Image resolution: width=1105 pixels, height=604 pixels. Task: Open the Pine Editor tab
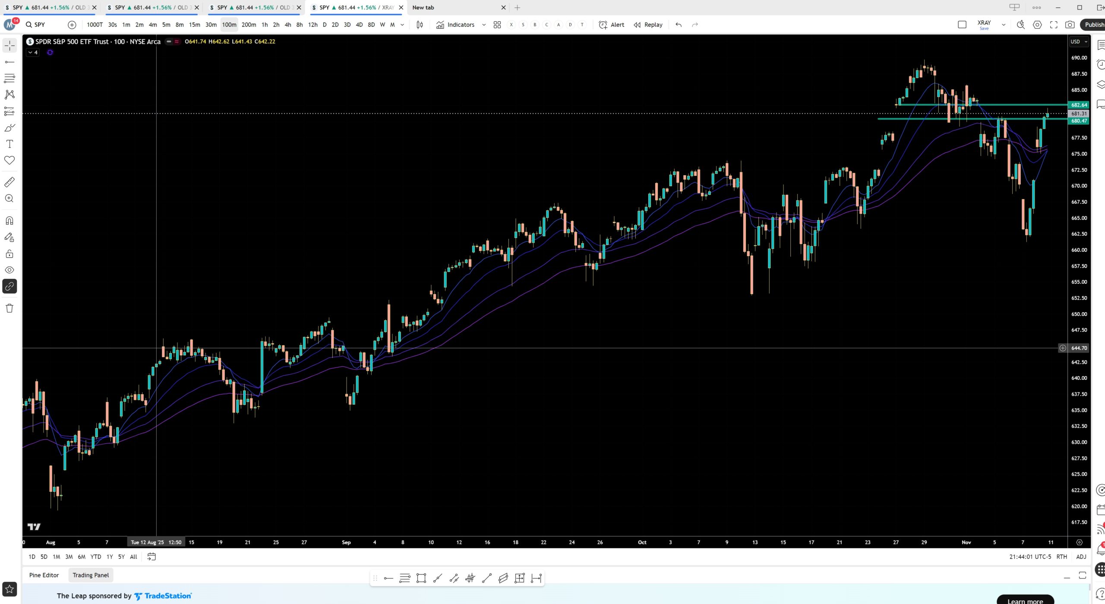pyautogui.click(x=44, y=575)
